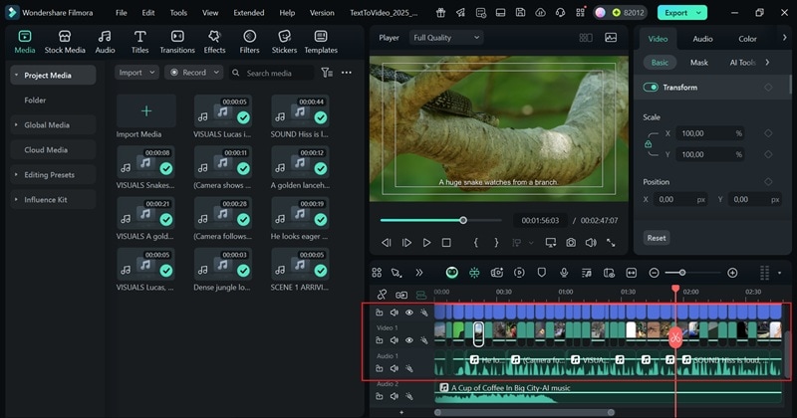Screen dimensions: 797x418
Task: Collapse the Project Media item
Action: (x=16, y=76)
